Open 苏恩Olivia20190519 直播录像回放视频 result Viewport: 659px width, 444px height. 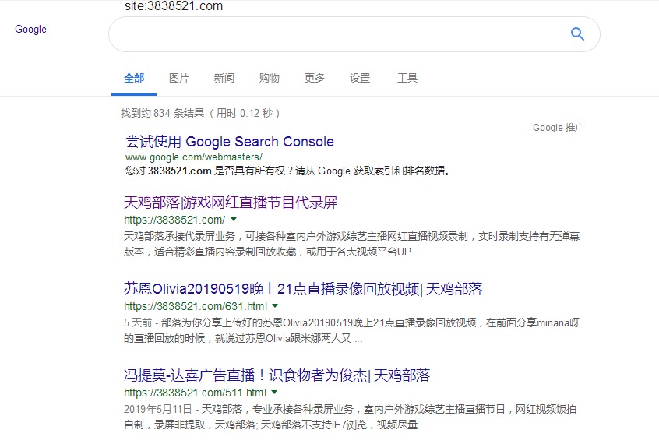[303, 289]
